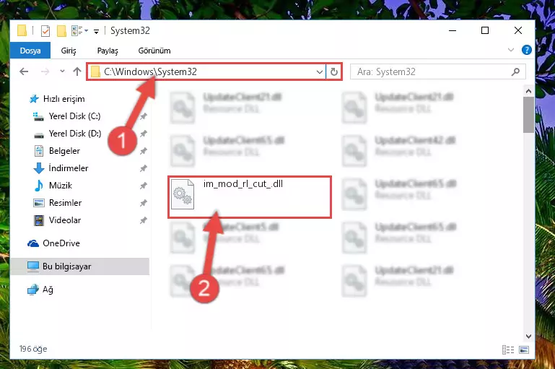This screenshot has width=555, height=369.
Task: Click the scrollbar down arrow
Action: point(528,336)
